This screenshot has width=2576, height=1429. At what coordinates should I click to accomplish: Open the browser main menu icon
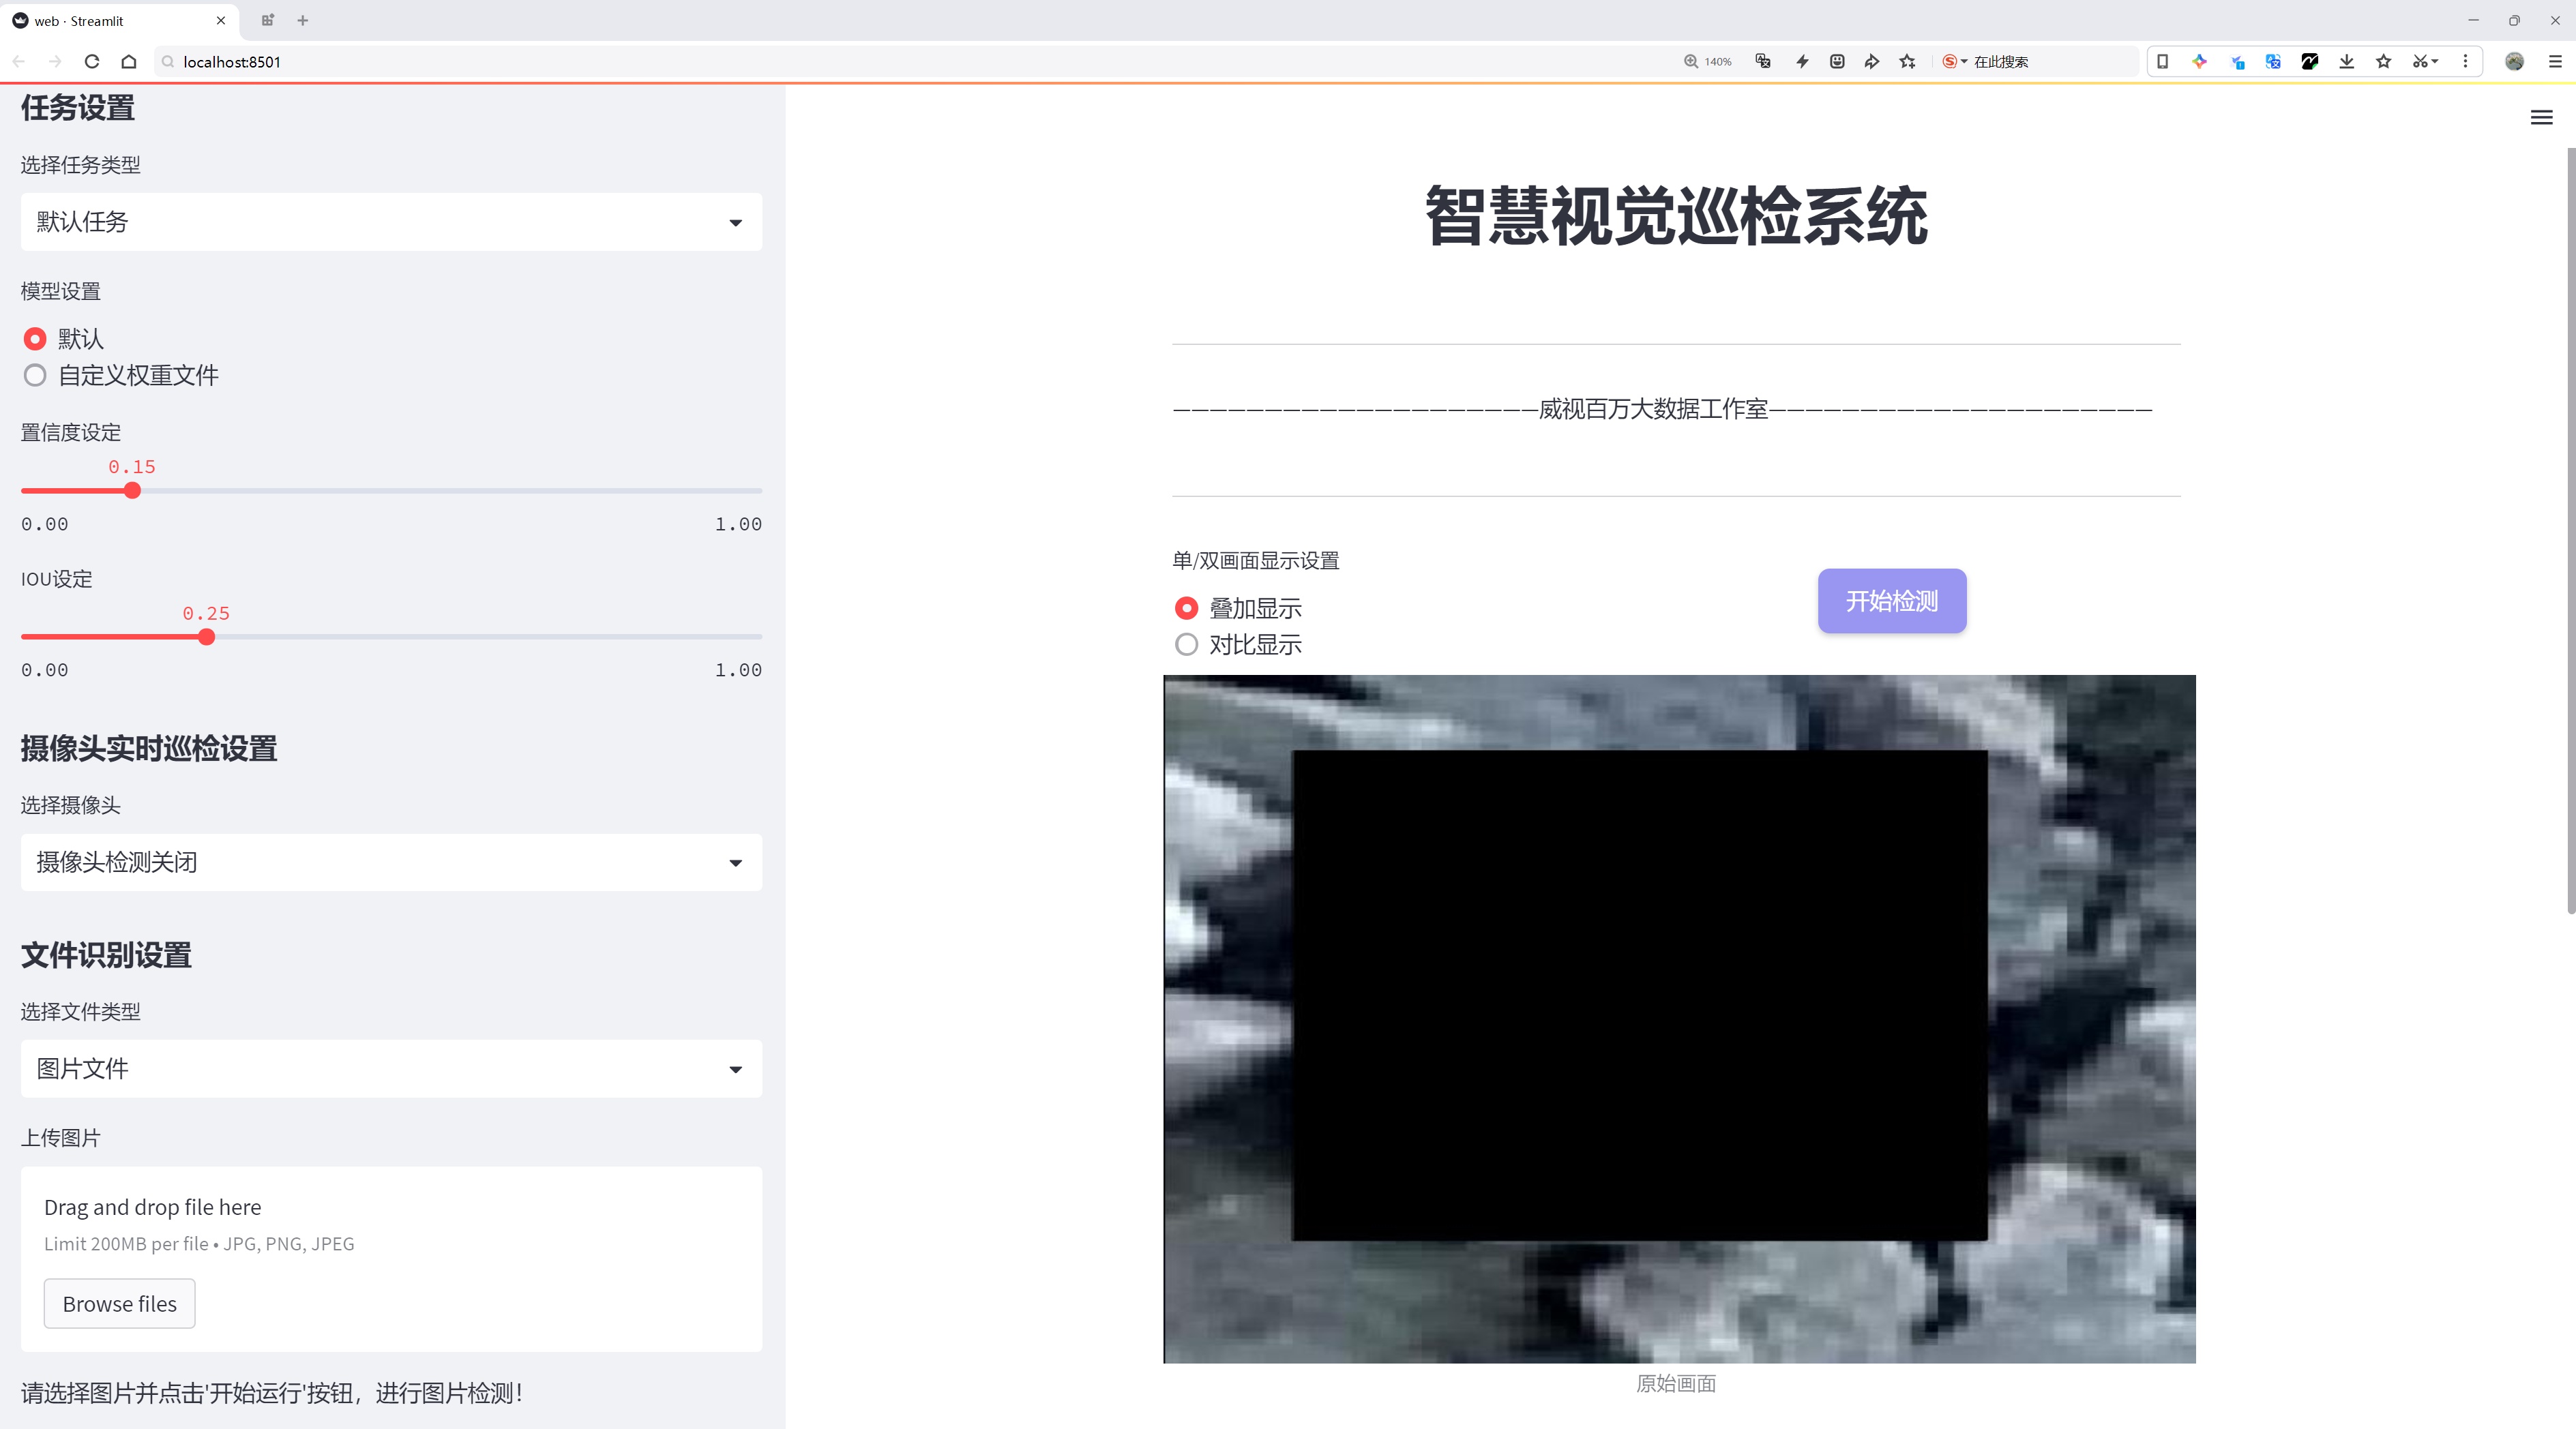coord(2555,62)
